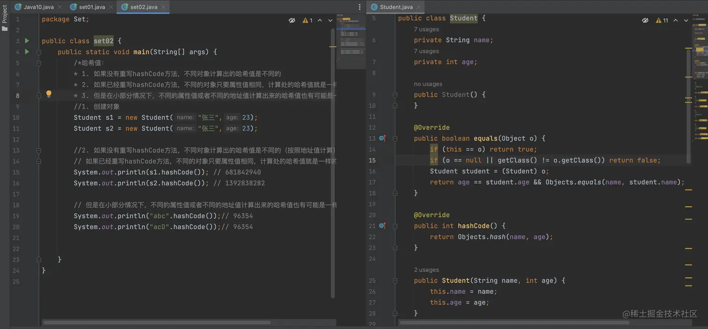Click the folder icon in the left tool strip
Screen dimensions: 708x329
(x=5, y=29)
